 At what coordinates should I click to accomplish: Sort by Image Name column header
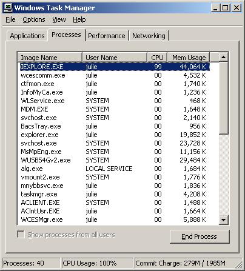coord(50,58)
